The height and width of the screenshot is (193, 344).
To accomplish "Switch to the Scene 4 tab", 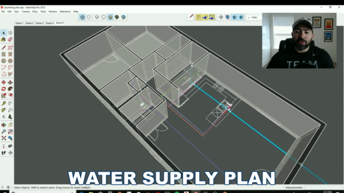I will tap(50, 23).
